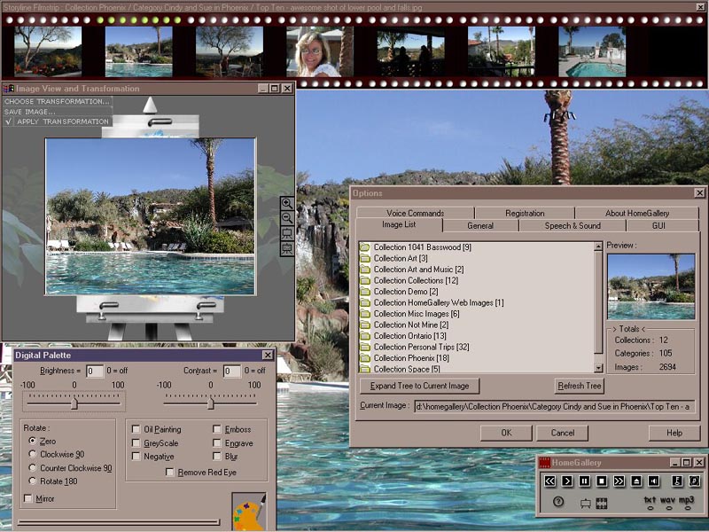This screenshot has width=709, height=532.
Task: Click the Collection Phoenix folder icon
Action: coord(365,358)
